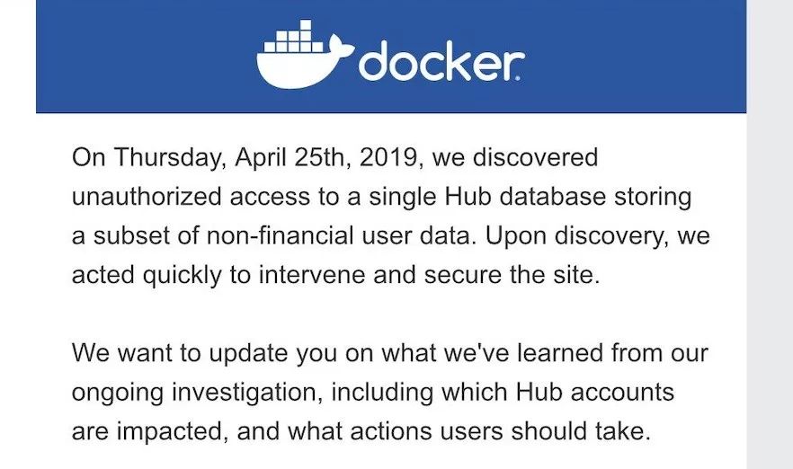The height and width of the screenshot is (469, 793).
Task: Click the phrase "single Hub database"
Action: (x=487, y=197)
